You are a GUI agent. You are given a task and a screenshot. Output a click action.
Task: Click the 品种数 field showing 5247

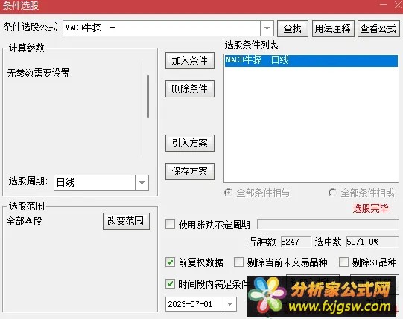pos(296,242)
